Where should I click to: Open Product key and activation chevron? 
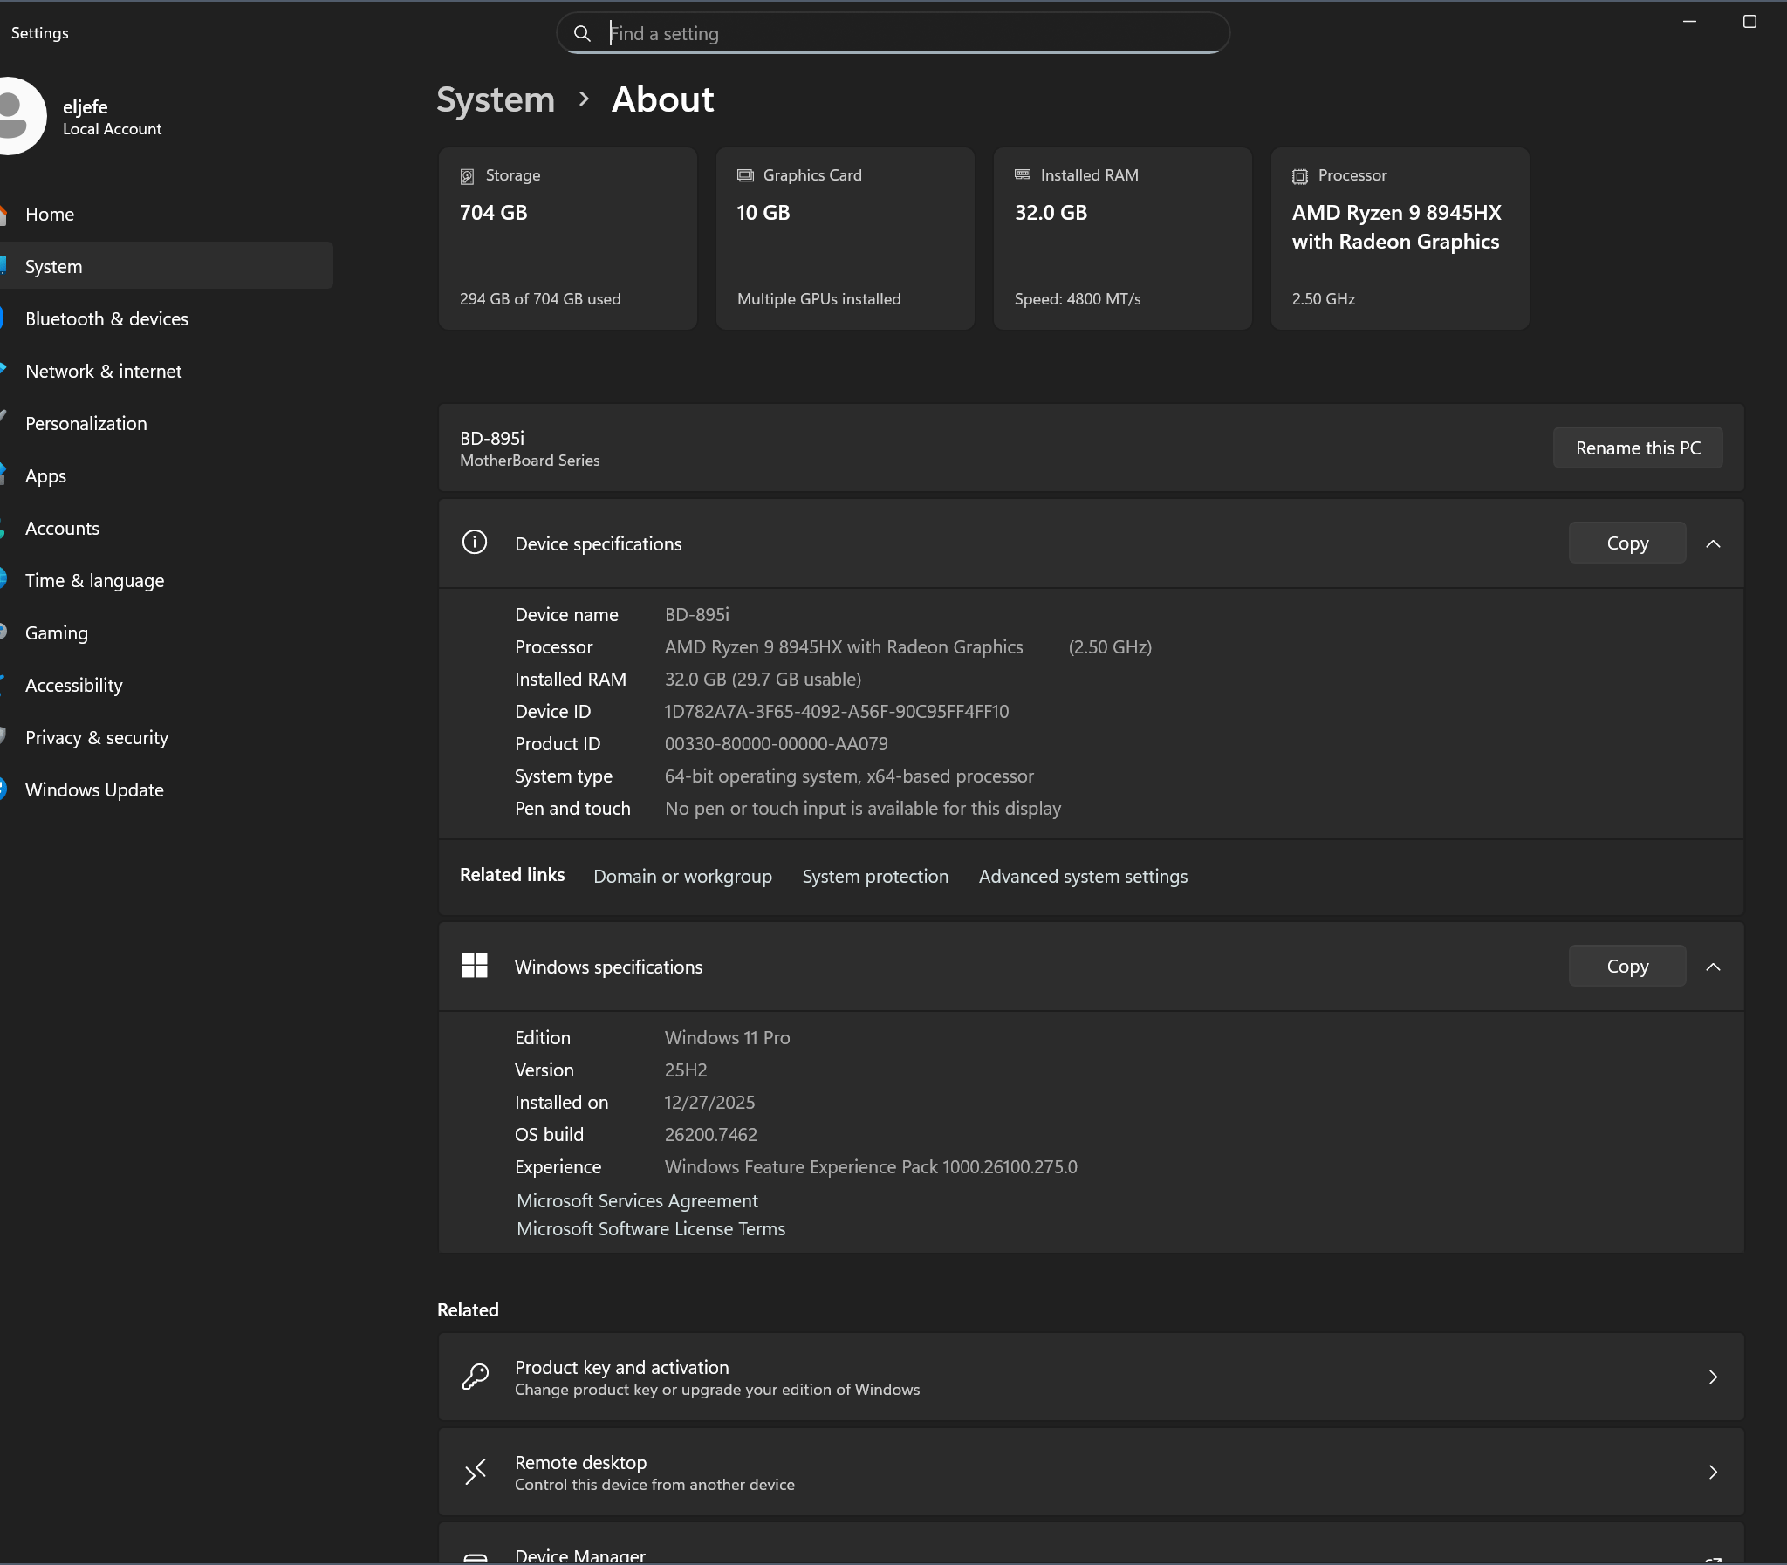[1713, 1377]
